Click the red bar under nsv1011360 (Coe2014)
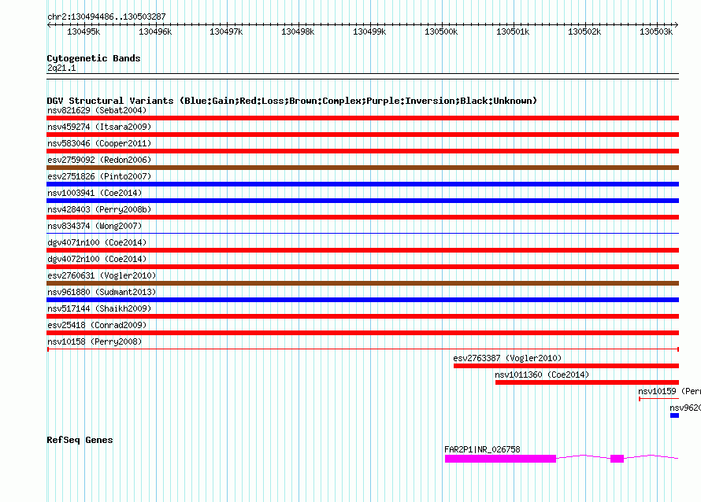 587,382
